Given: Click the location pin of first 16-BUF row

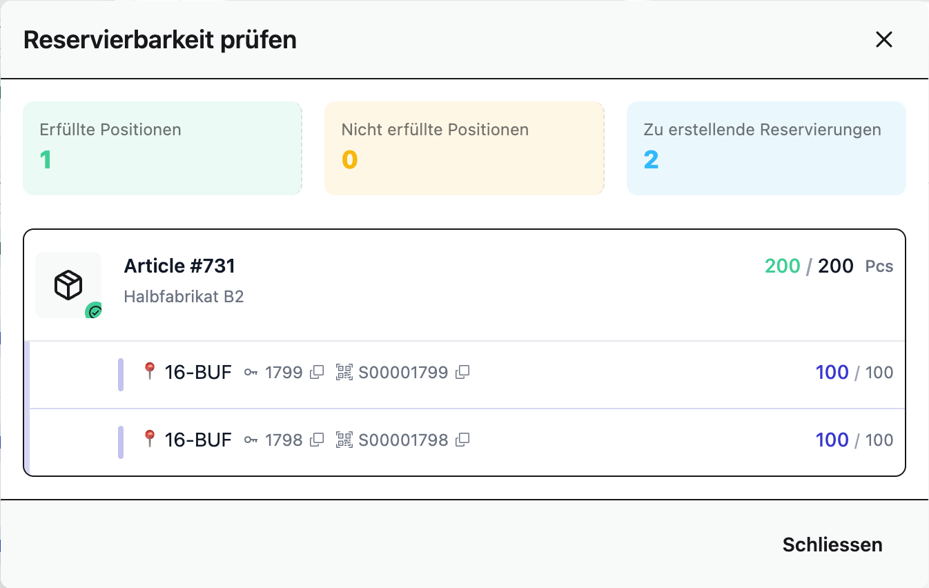Looking at the screenshot, I should click(149, 371).
